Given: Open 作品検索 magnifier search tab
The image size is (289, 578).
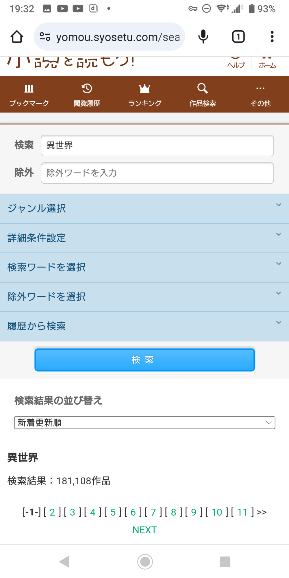Looking at the screenshot, I should click(202, 95).
